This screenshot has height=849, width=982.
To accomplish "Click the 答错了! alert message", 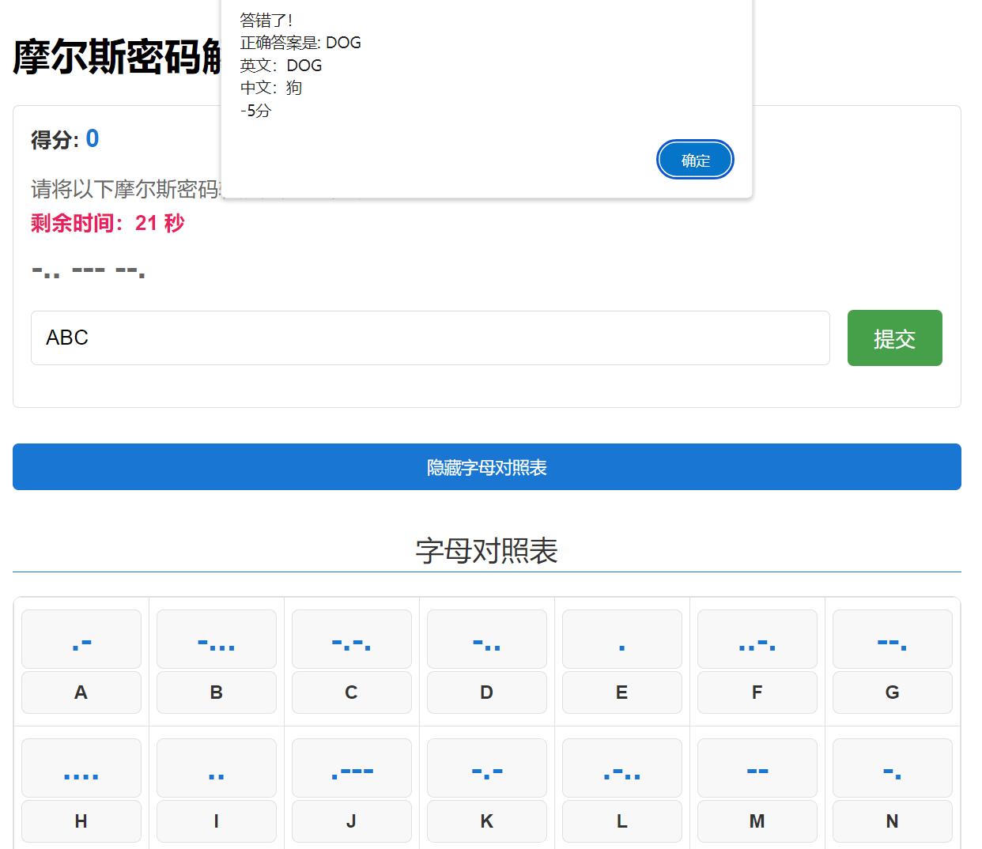I will click(266, 20).
